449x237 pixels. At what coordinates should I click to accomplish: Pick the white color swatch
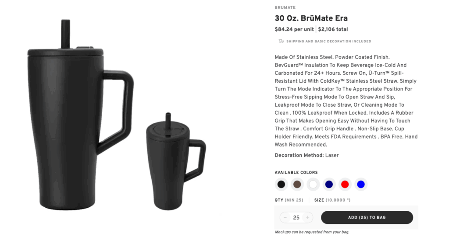click(x=313, y=184)
